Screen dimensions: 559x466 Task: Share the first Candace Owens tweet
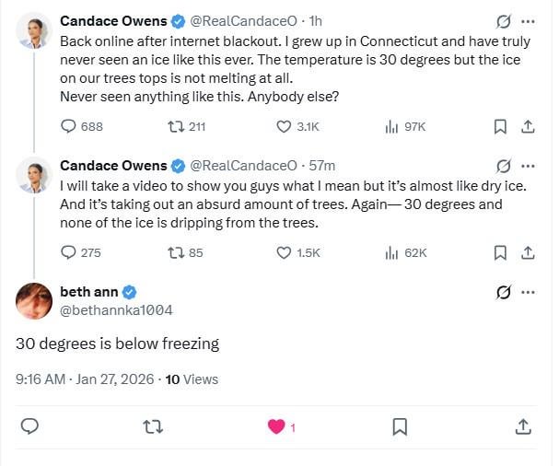528,127
